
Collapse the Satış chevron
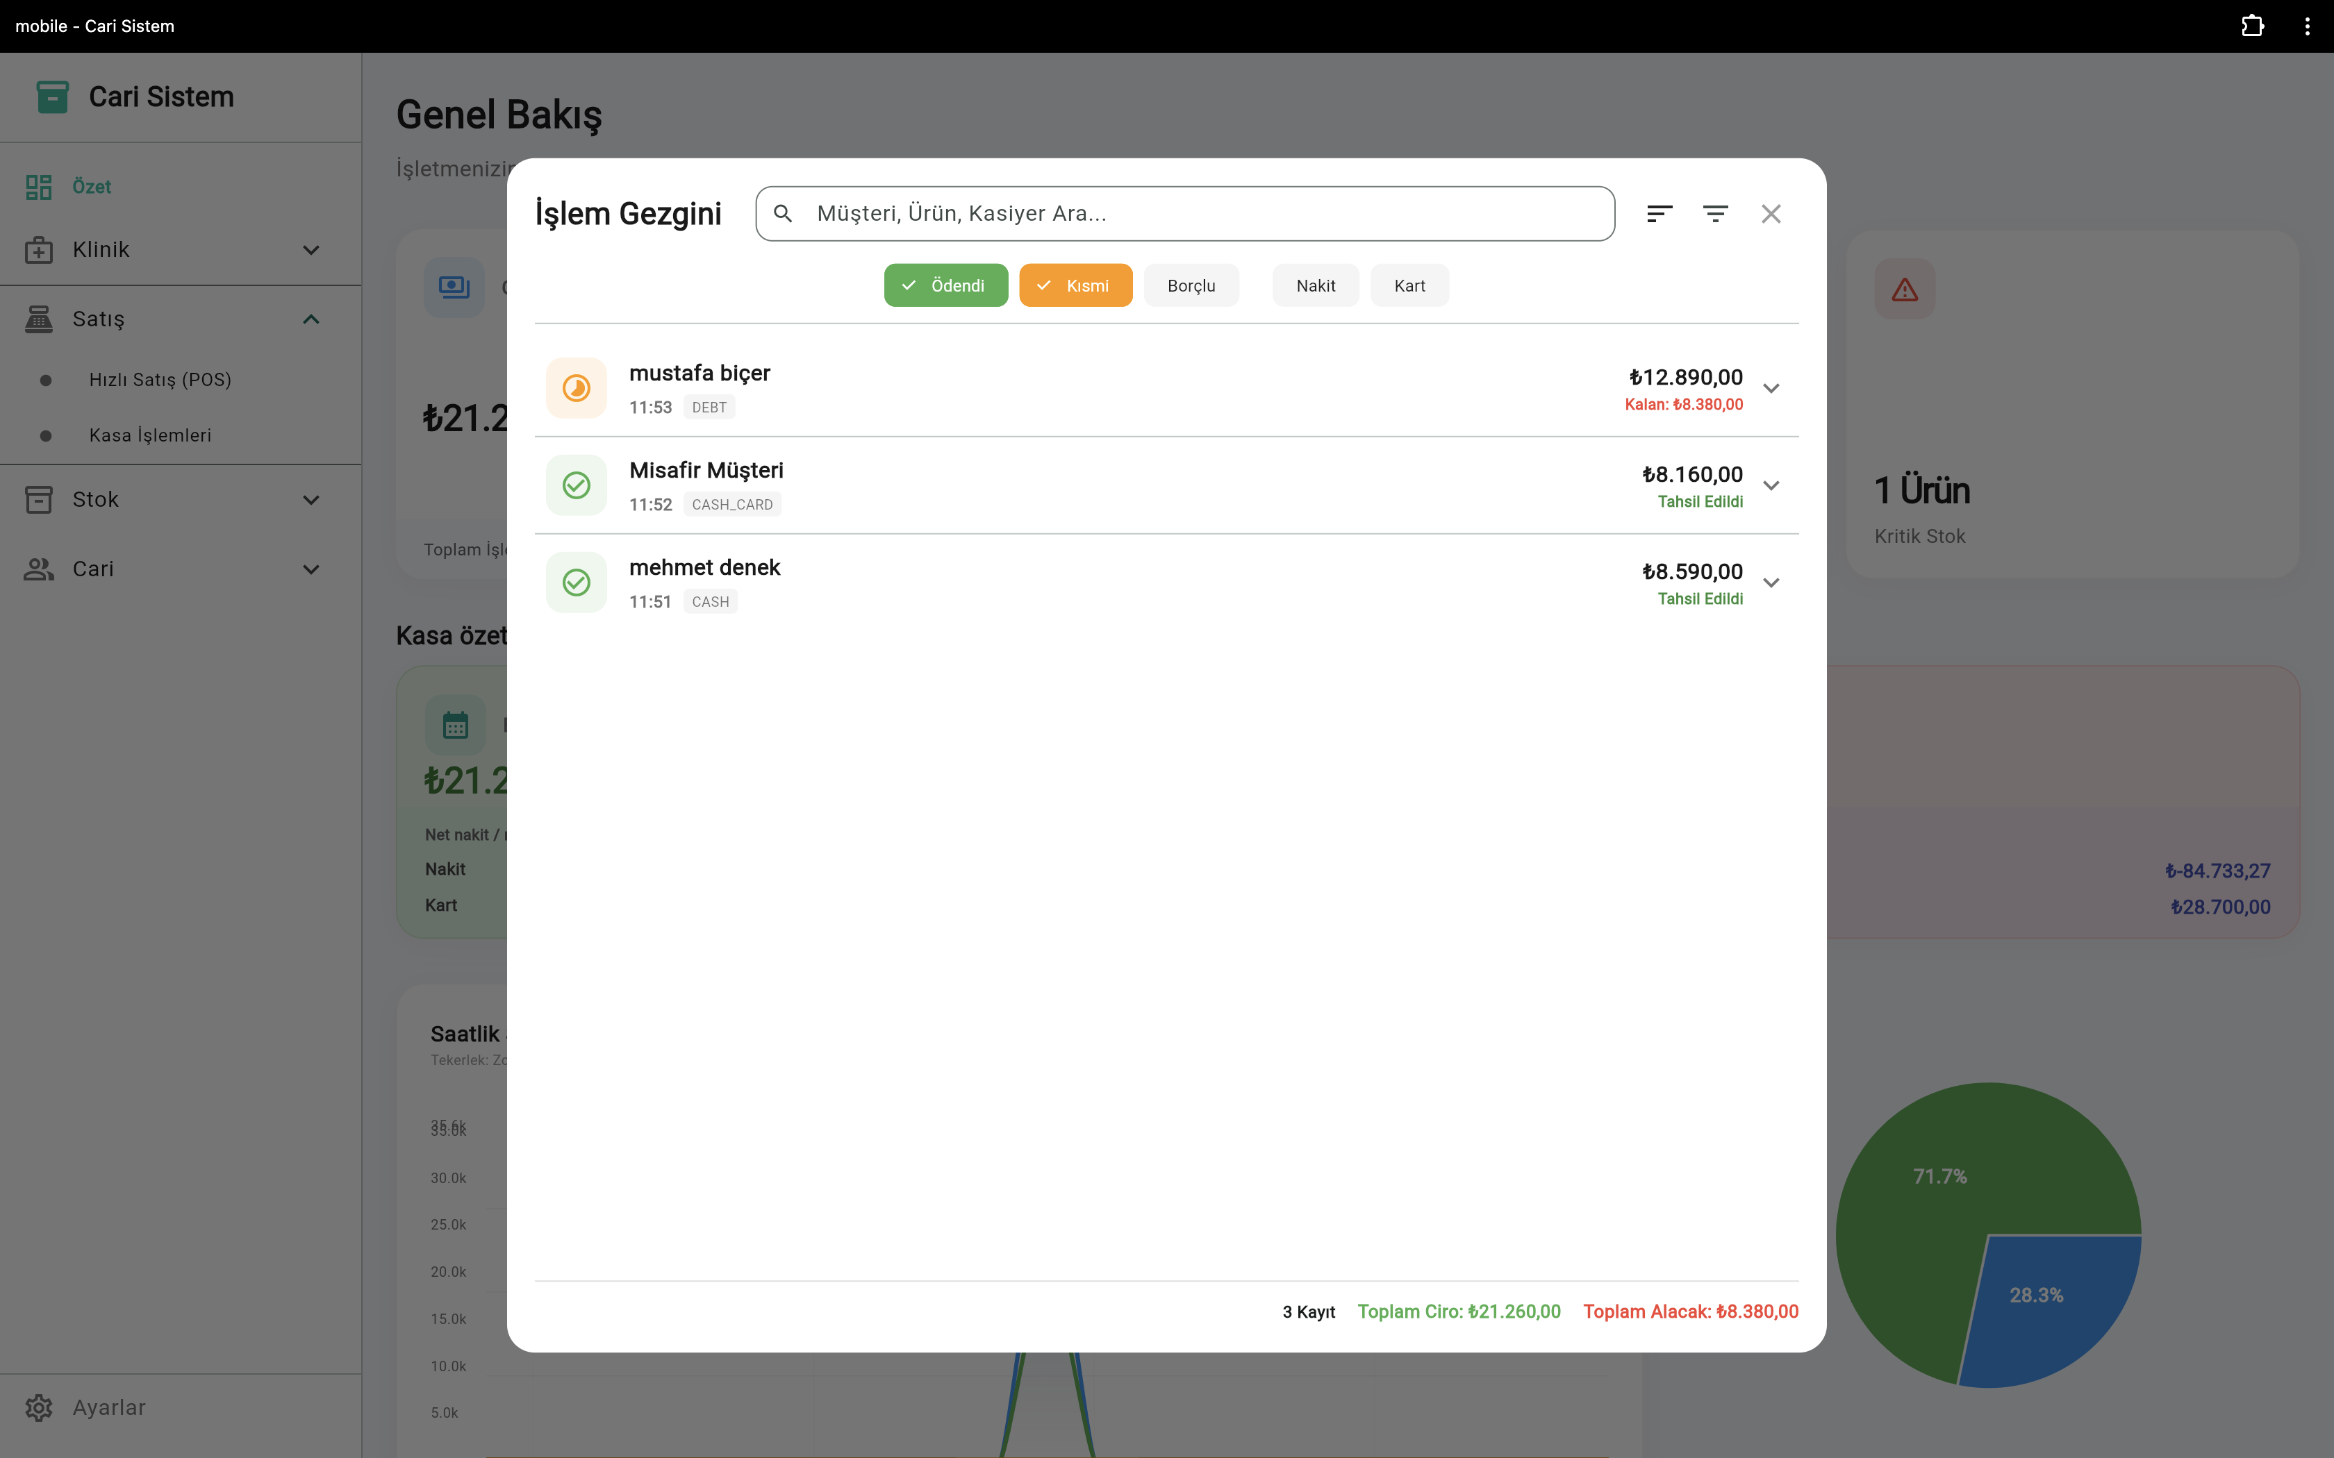coord(311,319)
